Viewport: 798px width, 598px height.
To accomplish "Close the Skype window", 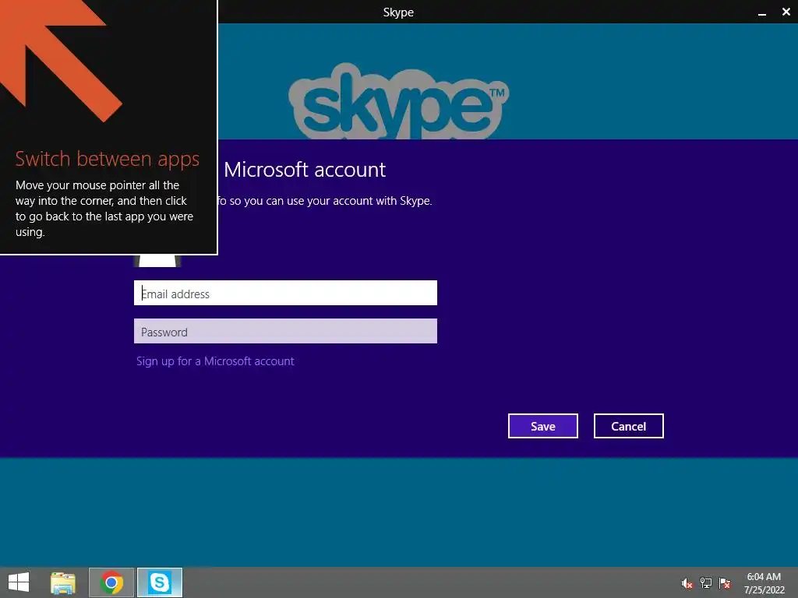I will click(786, 12).
